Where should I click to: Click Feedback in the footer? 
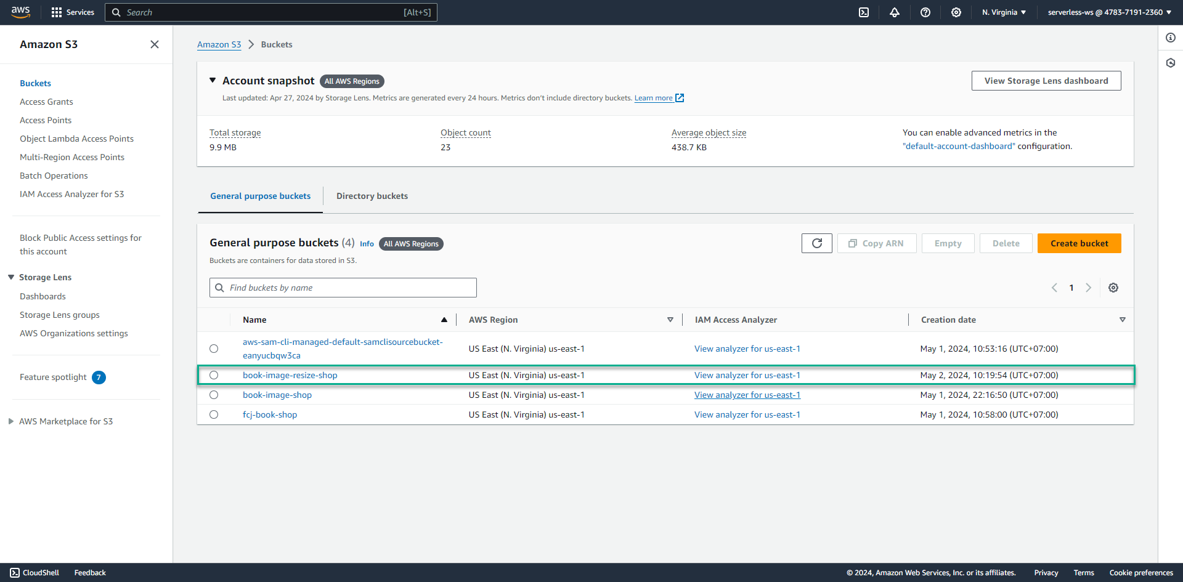coord(90,573)
